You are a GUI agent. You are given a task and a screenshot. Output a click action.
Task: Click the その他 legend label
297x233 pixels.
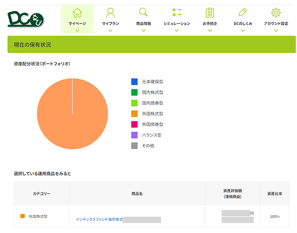tap(148, 146)
